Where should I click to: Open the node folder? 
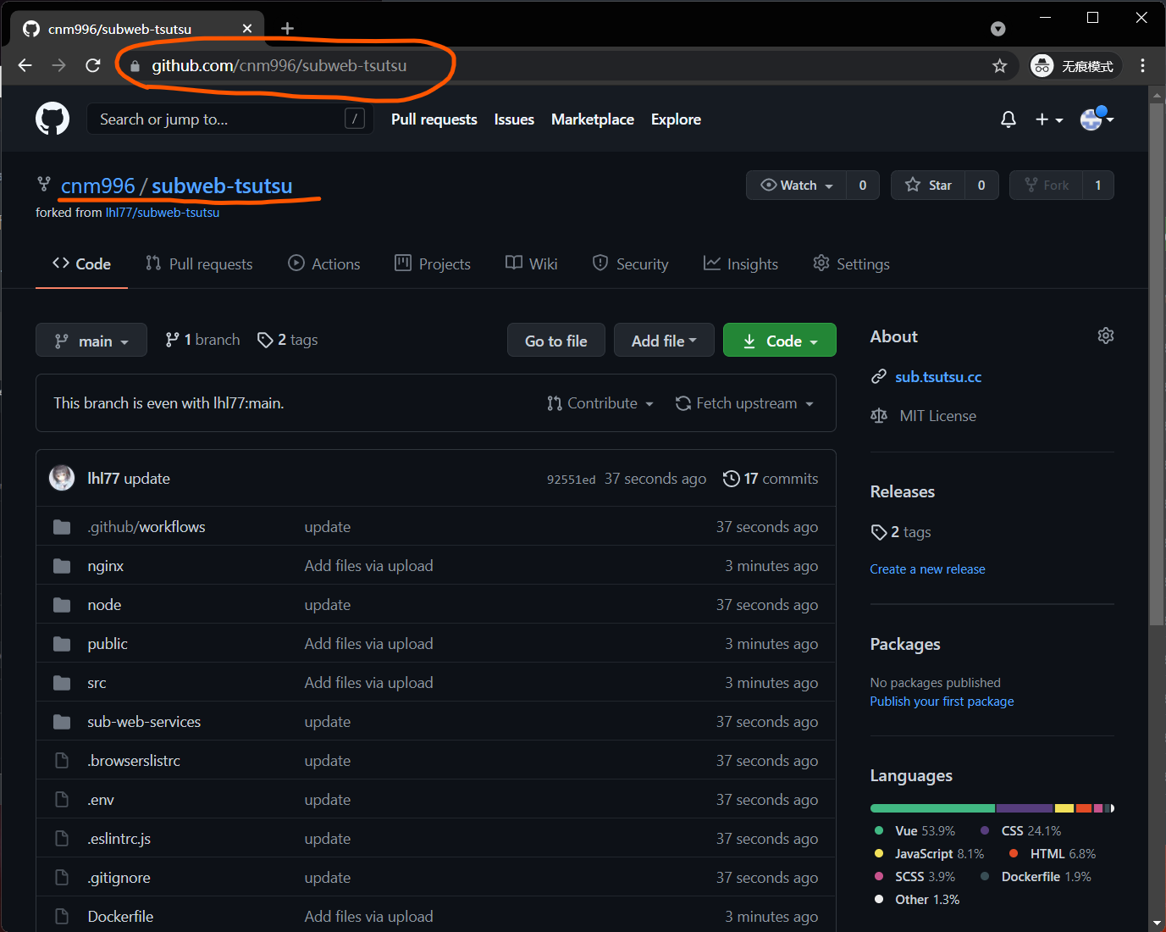click(x=104, y=605)
